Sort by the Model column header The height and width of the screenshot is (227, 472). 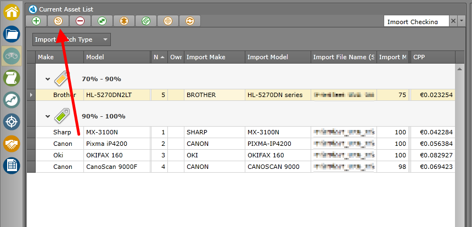[117, 57]
